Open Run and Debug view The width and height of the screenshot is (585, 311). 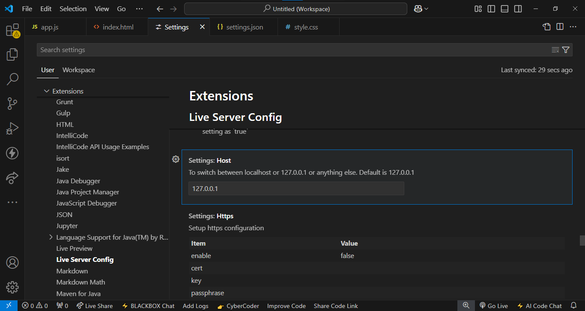[x=12, y=128]
